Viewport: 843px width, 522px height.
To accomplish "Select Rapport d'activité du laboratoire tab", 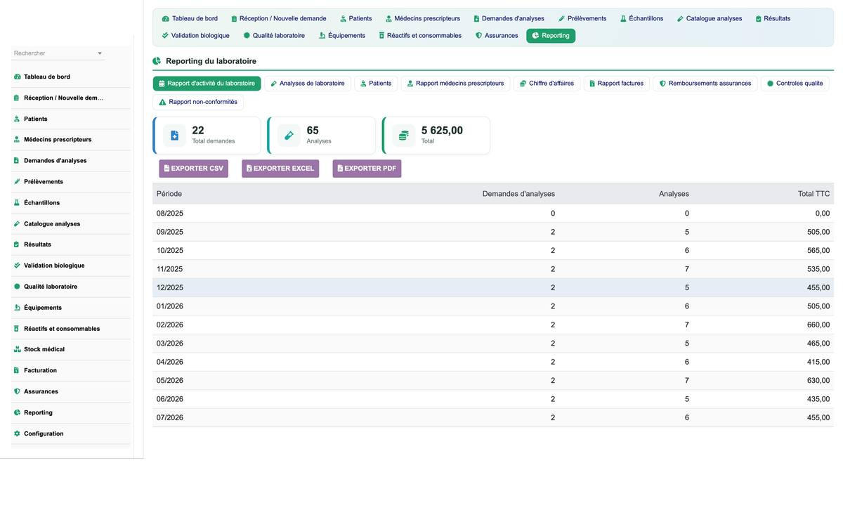I will point(207,83).
